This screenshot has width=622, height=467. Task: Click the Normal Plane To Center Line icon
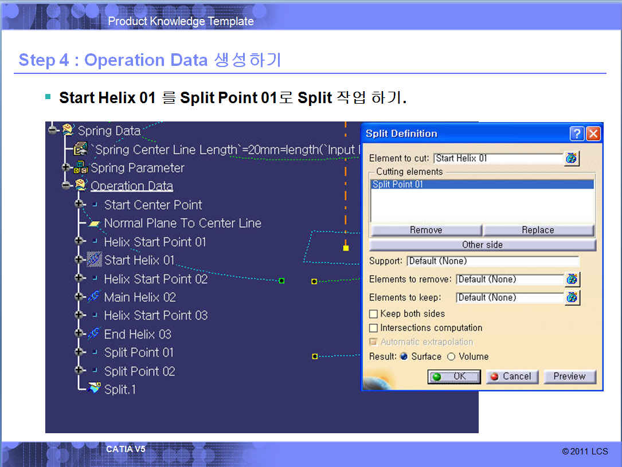click(x=94, y=223)
